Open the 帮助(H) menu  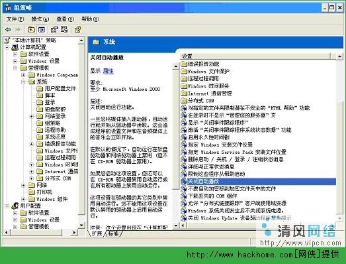(90, 19)
